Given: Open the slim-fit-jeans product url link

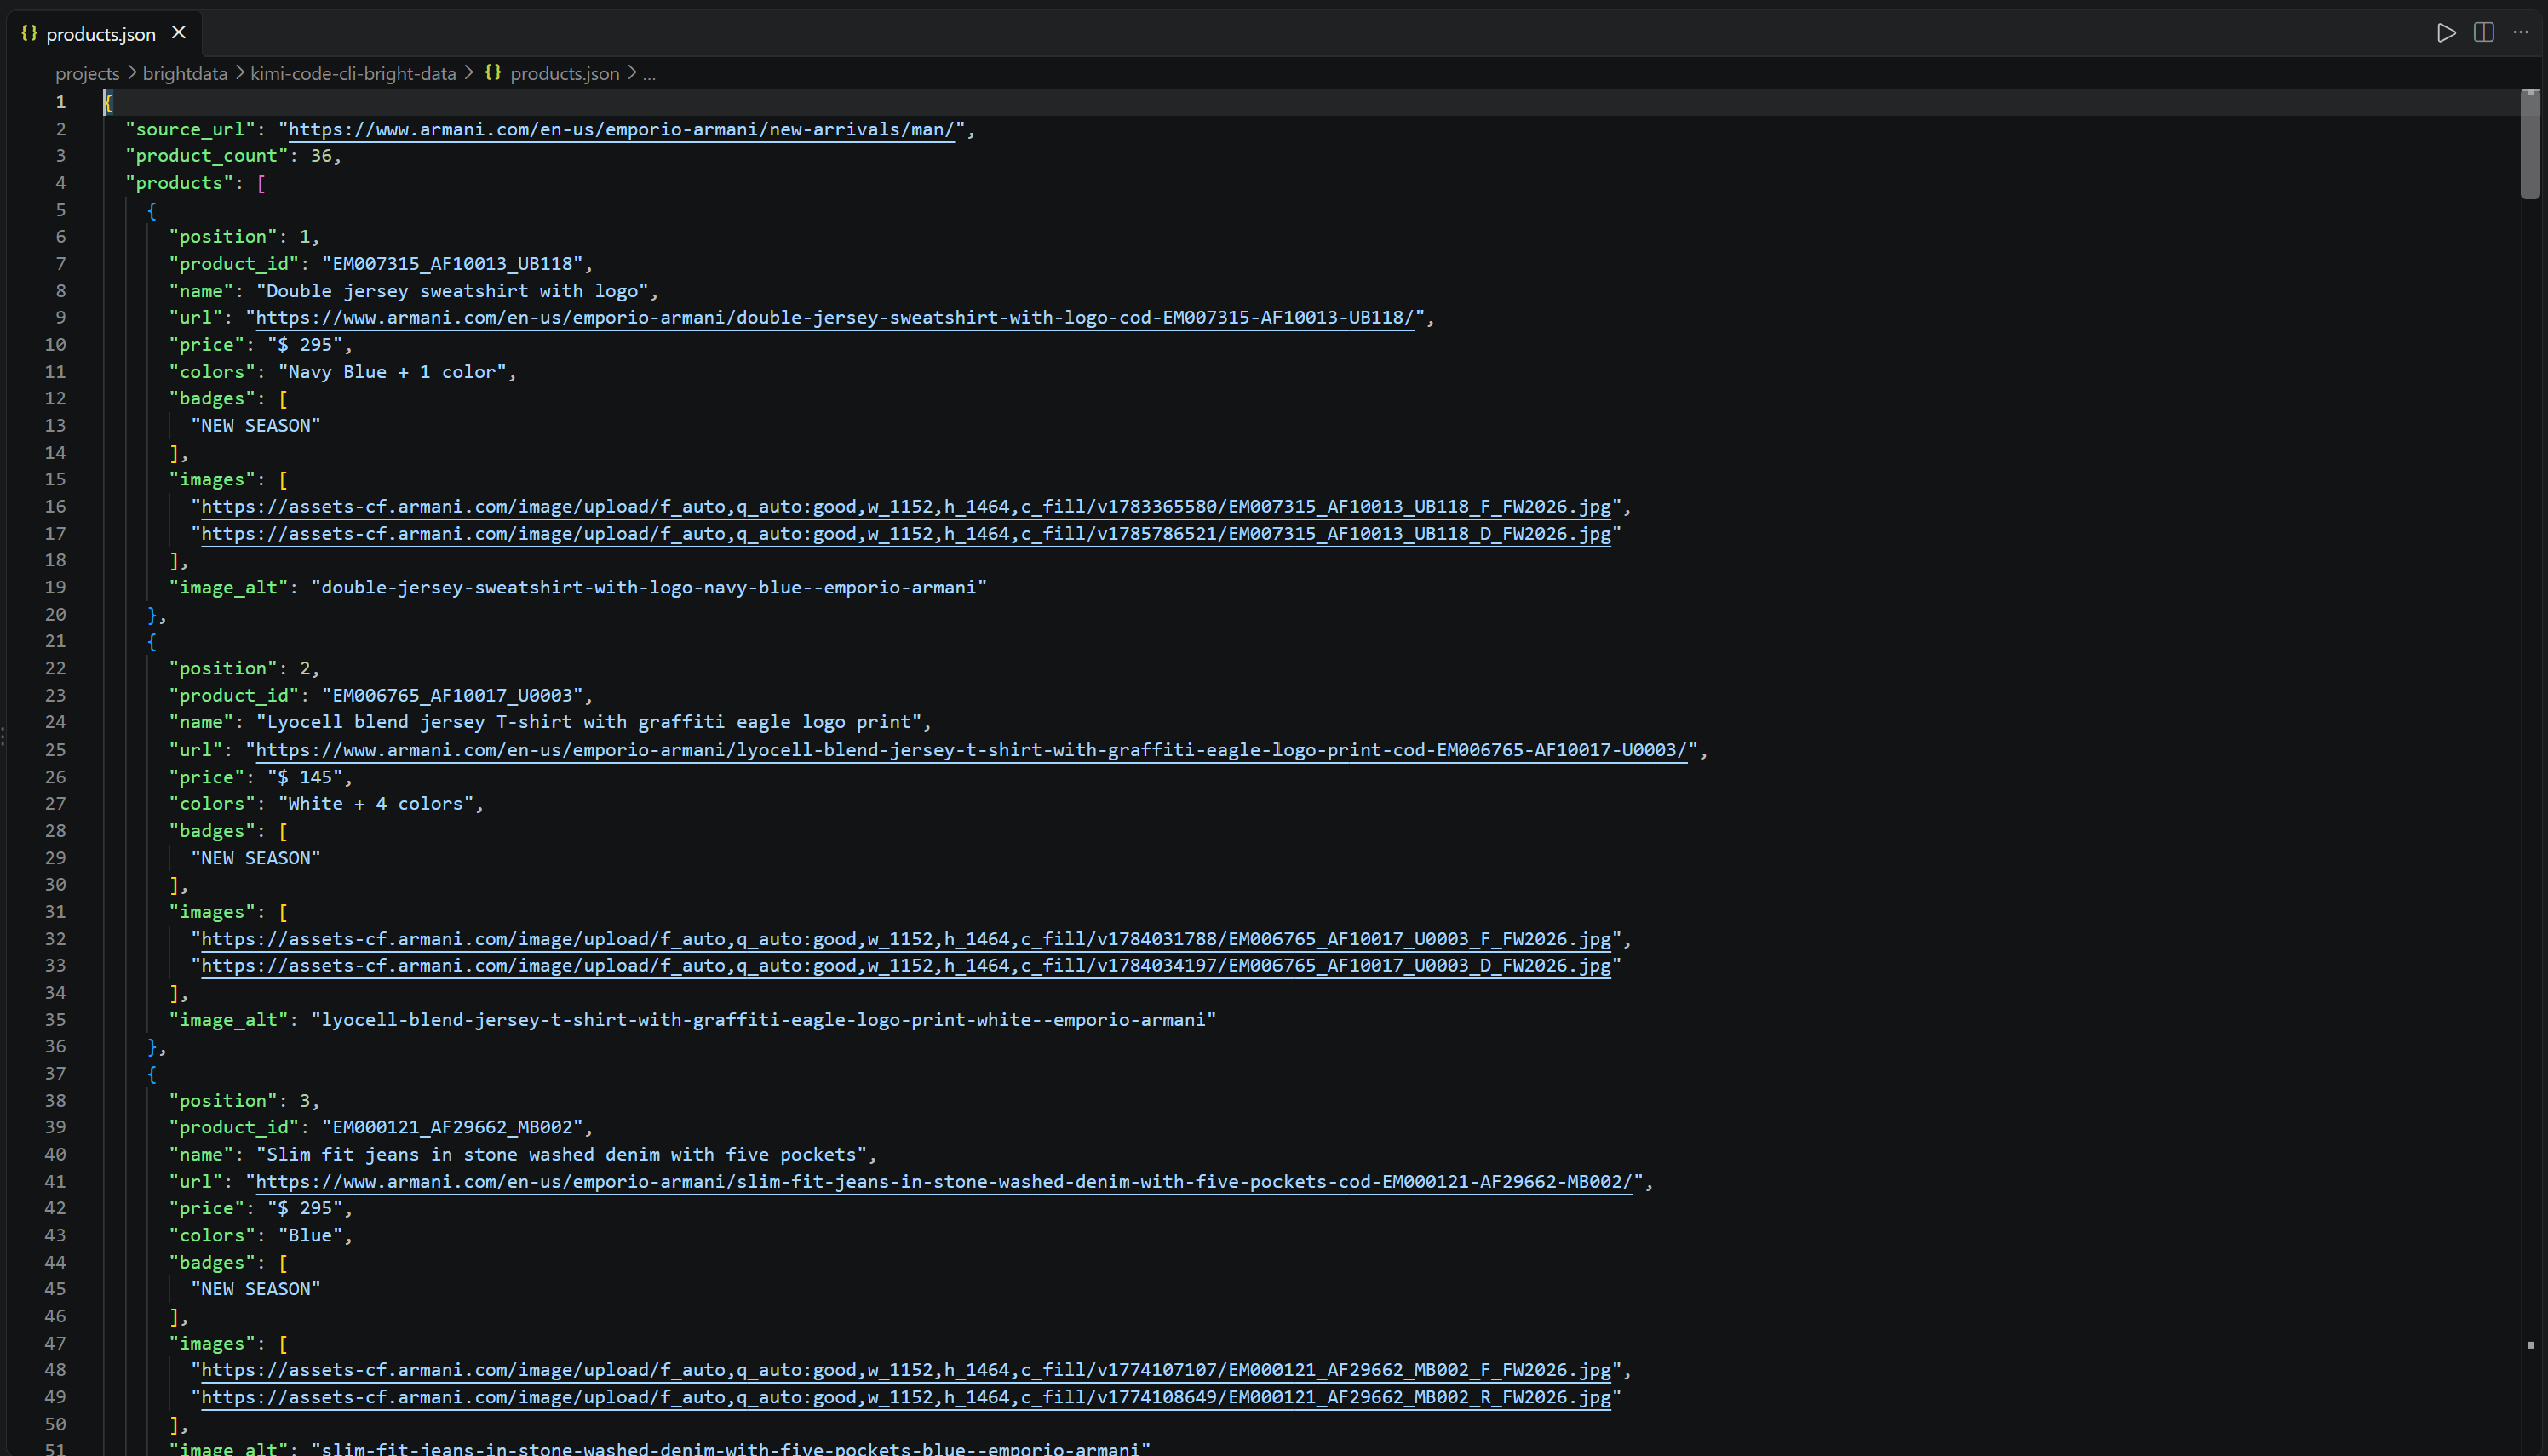Looking at the screenshot, I should pos(944,1182).
